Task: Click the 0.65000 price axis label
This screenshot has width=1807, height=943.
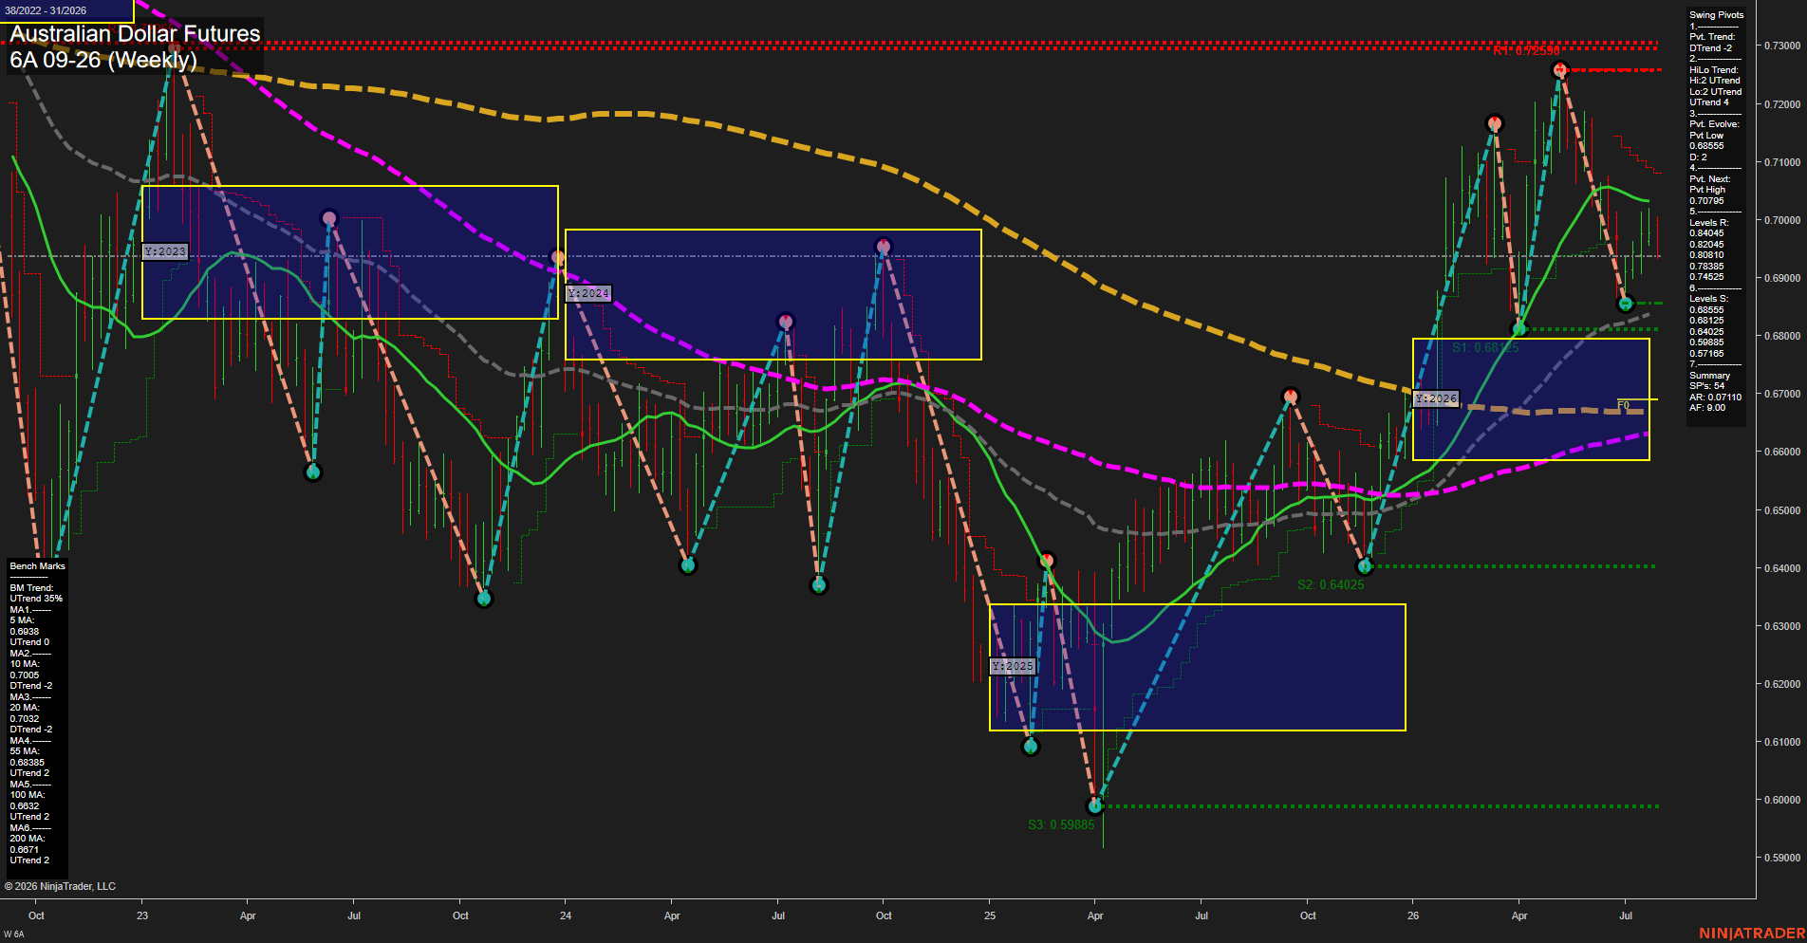Action: pyautogui.click(x=1781, y=510)
